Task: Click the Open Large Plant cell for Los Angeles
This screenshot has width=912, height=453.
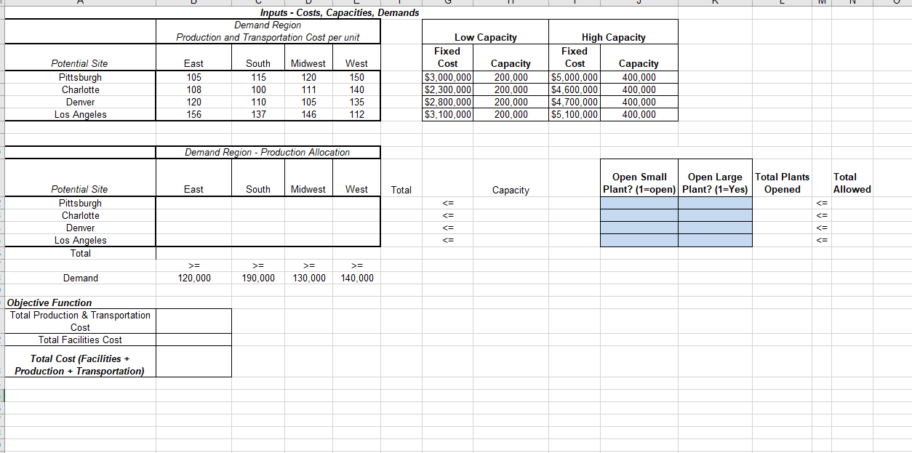Action: [x=715, y=240]
